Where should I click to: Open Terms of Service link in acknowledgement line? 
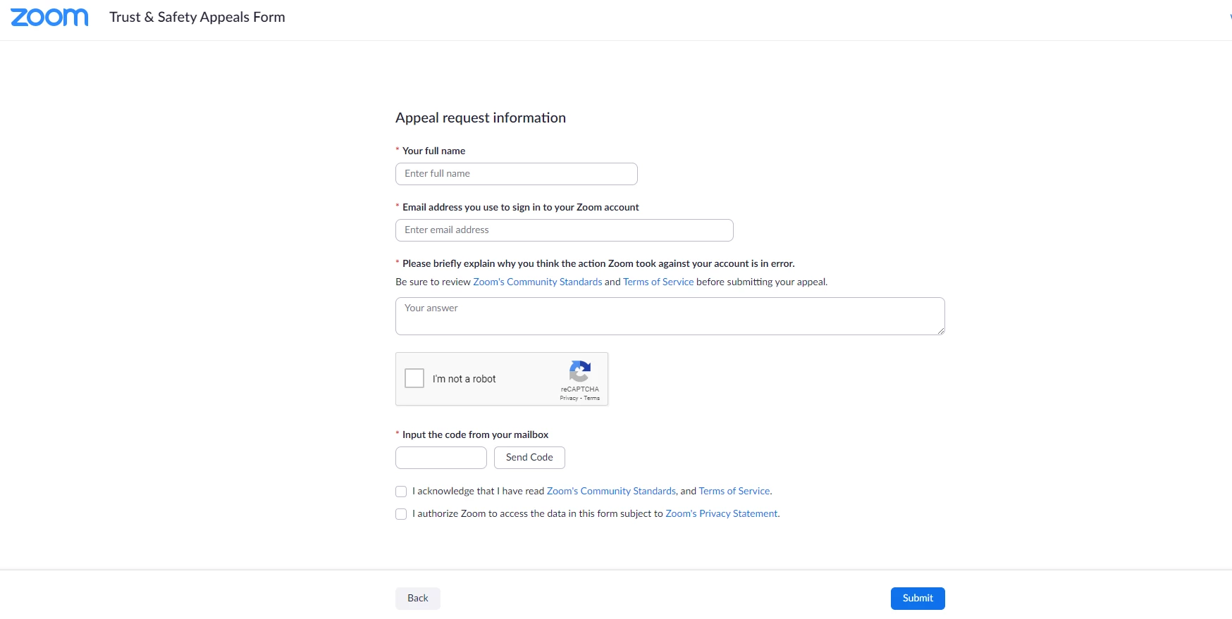point(734,491)
